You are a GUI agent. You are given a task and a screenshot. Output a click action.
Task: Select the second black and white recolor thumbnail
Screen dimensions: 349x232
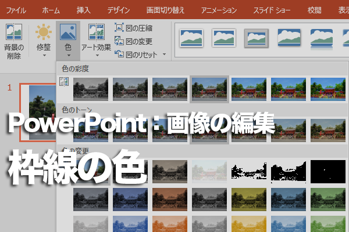point(289,172)
